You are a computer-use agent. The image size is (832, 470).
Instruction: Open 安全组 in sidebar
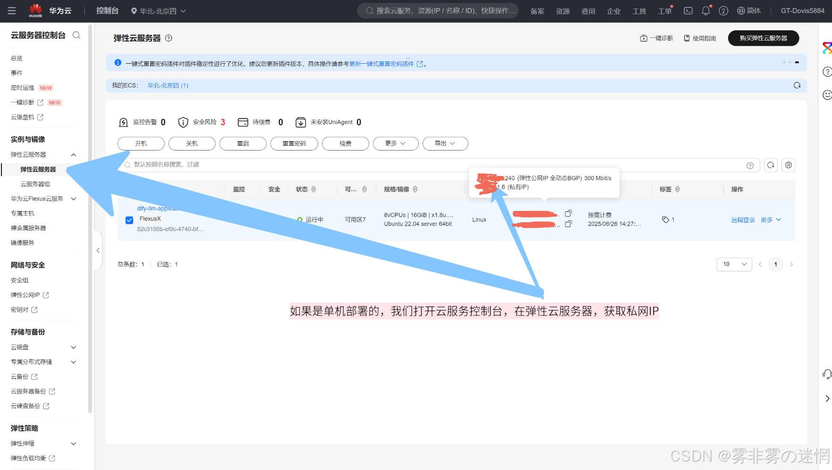coord(19,280)
